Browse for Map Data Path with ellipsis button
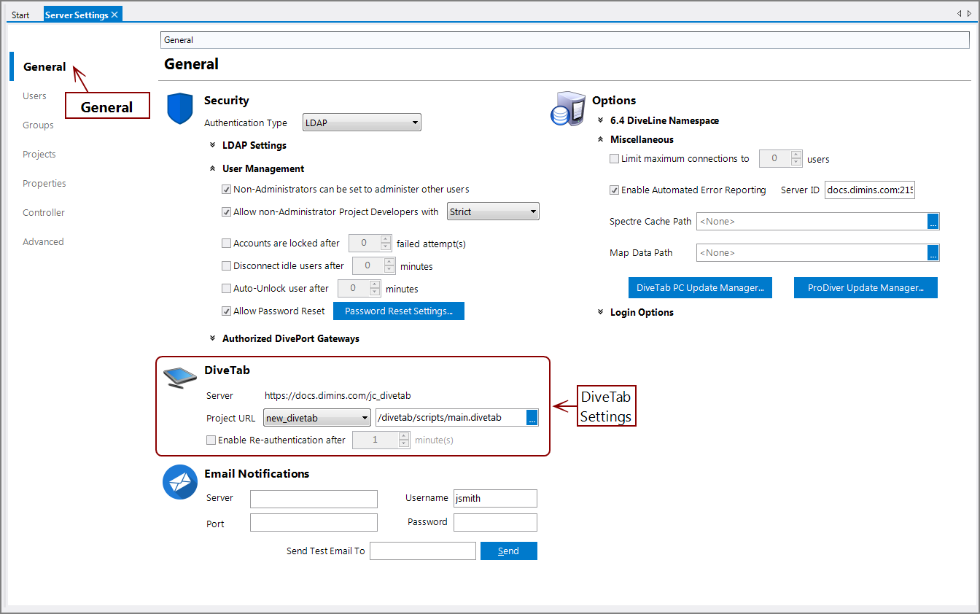The image size is (980, 614). pyautogui.click(x=933, y=253)
